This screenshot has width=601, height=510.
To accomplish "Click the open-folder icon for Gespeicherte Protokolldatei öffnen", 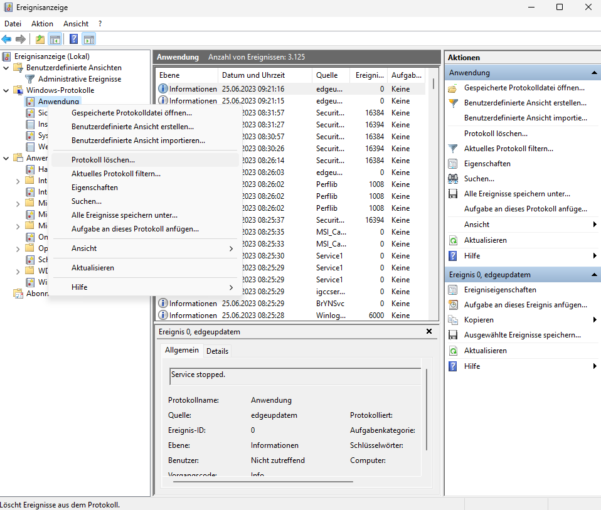I will coord(453,88).
